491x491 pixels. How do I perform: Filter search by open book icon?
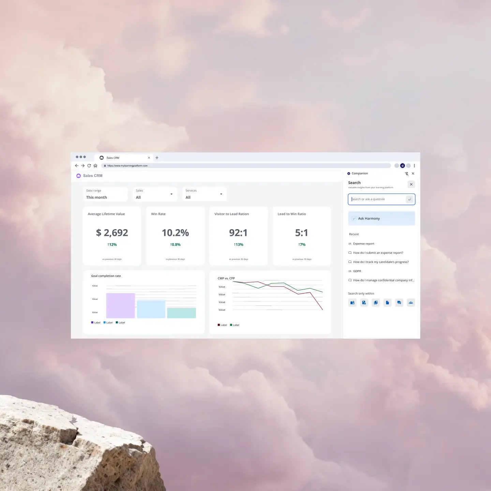coord(353,302)
